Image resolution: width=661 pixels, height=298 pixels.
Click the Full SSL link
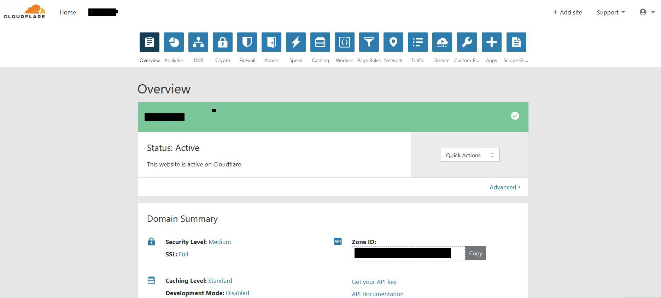[183, 254]
